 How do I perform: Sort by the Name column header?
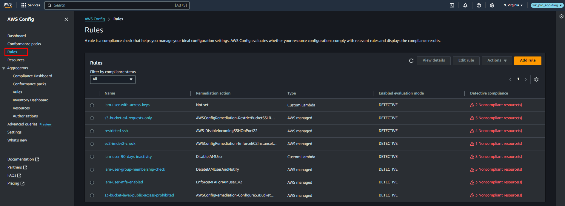point(110,93)
